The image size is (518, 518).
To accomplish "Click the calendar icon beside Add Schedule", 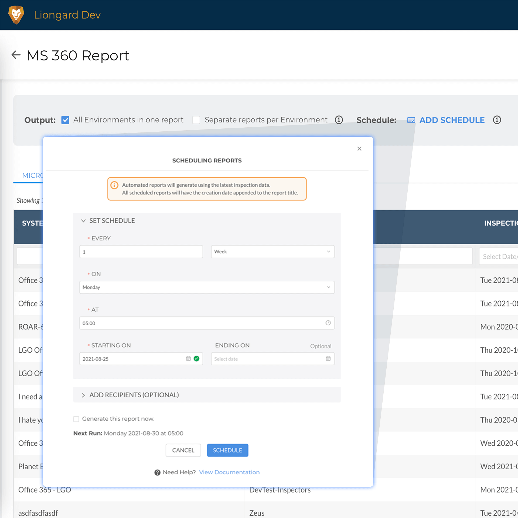I will [x=411, y=120].
